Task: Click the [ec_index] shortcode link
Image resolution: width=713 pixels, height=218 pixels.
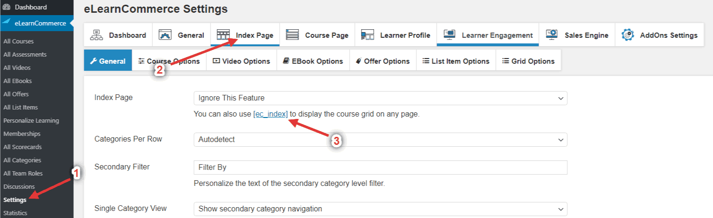Action: tap(270, 114)
